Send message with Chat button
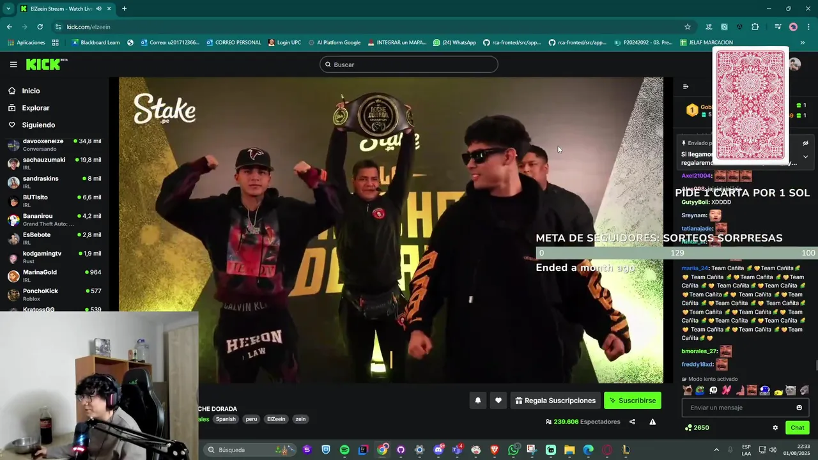The image size is (818, 460). 798,428
